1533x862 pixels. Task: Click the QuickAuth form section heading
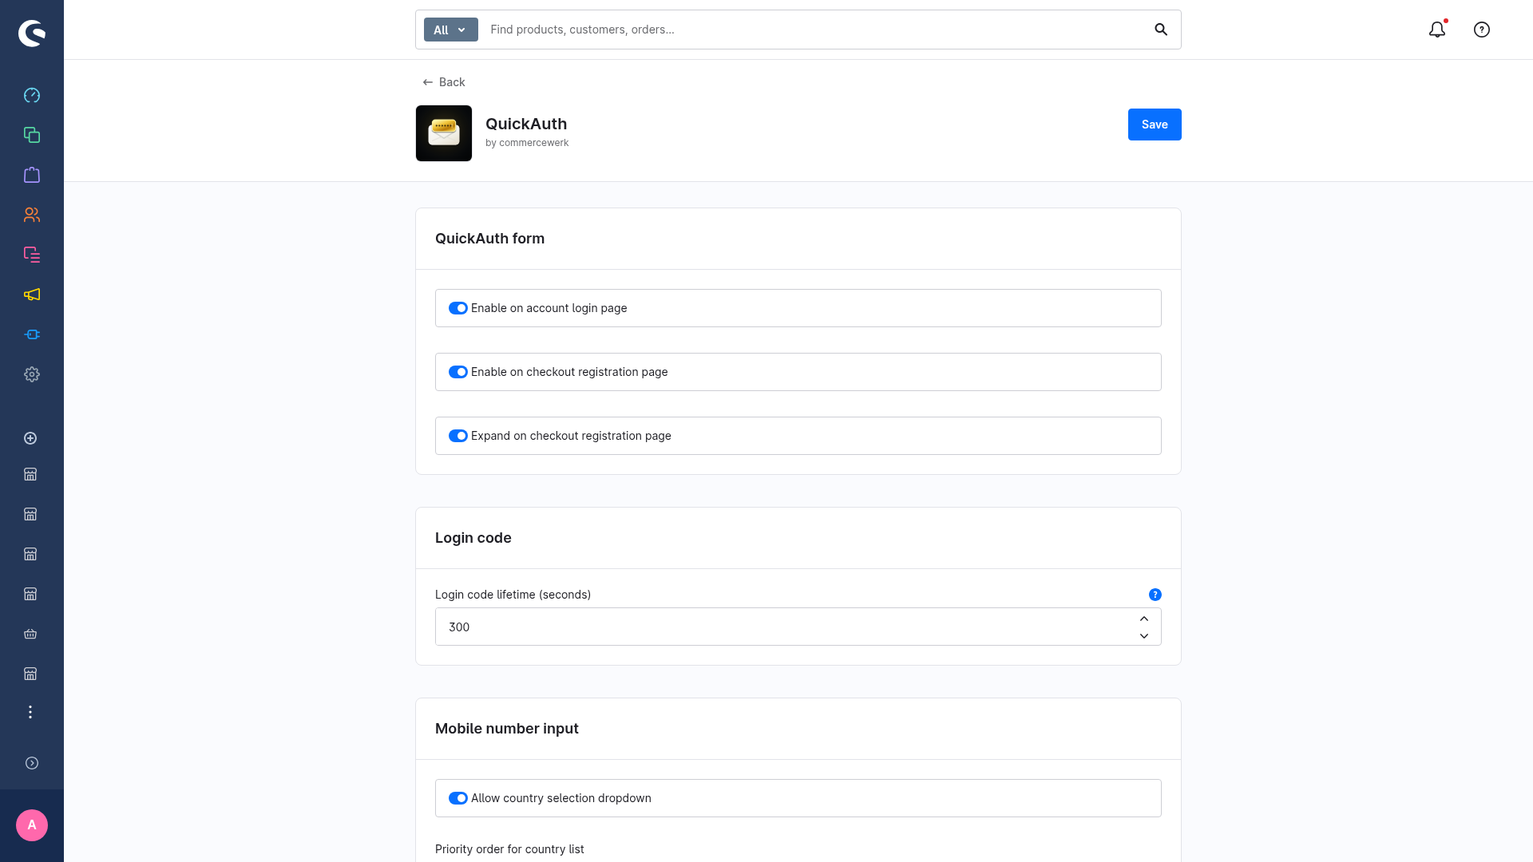(x=489, y=239)
